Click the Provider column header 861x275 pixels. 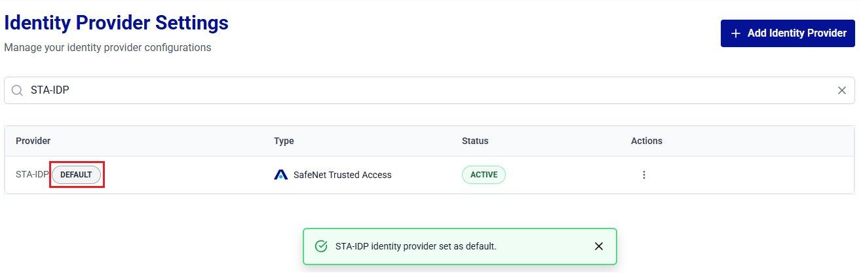click(x=33, y=141)
